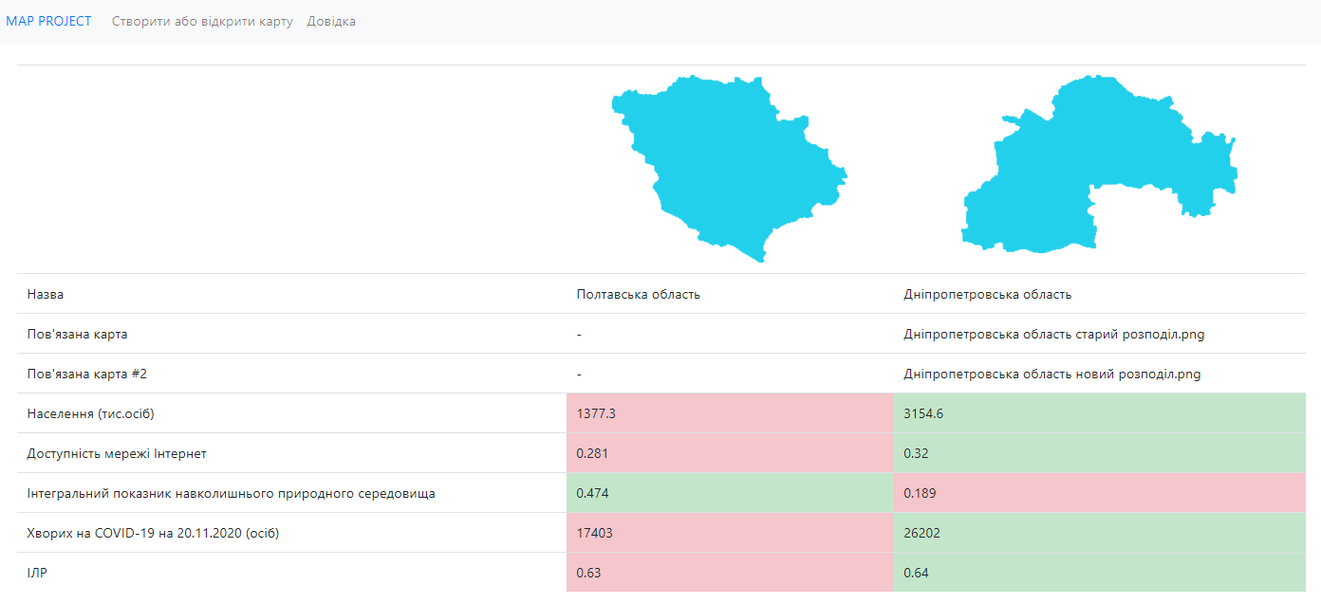Select the Poltava region map thumbnail
This screenshot has width=1321, height=603.
[x=729, y=169]
